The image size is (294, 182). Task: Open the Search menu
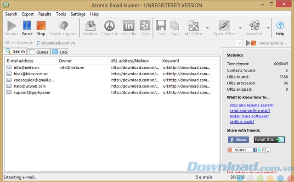coord(11,14)
